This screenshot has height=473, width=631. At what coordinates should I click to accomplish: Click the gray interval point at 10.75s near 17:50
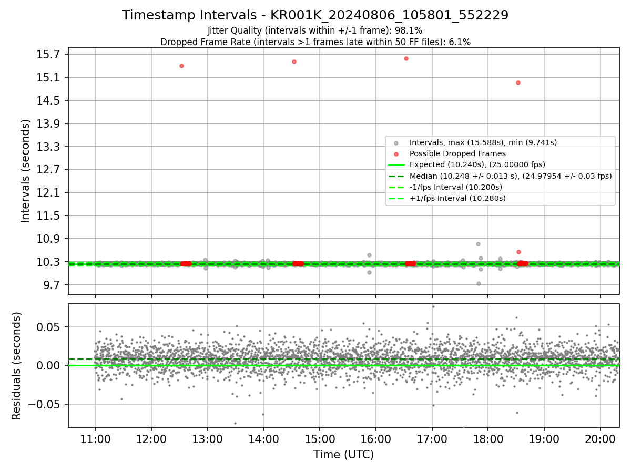click(x=478, y=244)
